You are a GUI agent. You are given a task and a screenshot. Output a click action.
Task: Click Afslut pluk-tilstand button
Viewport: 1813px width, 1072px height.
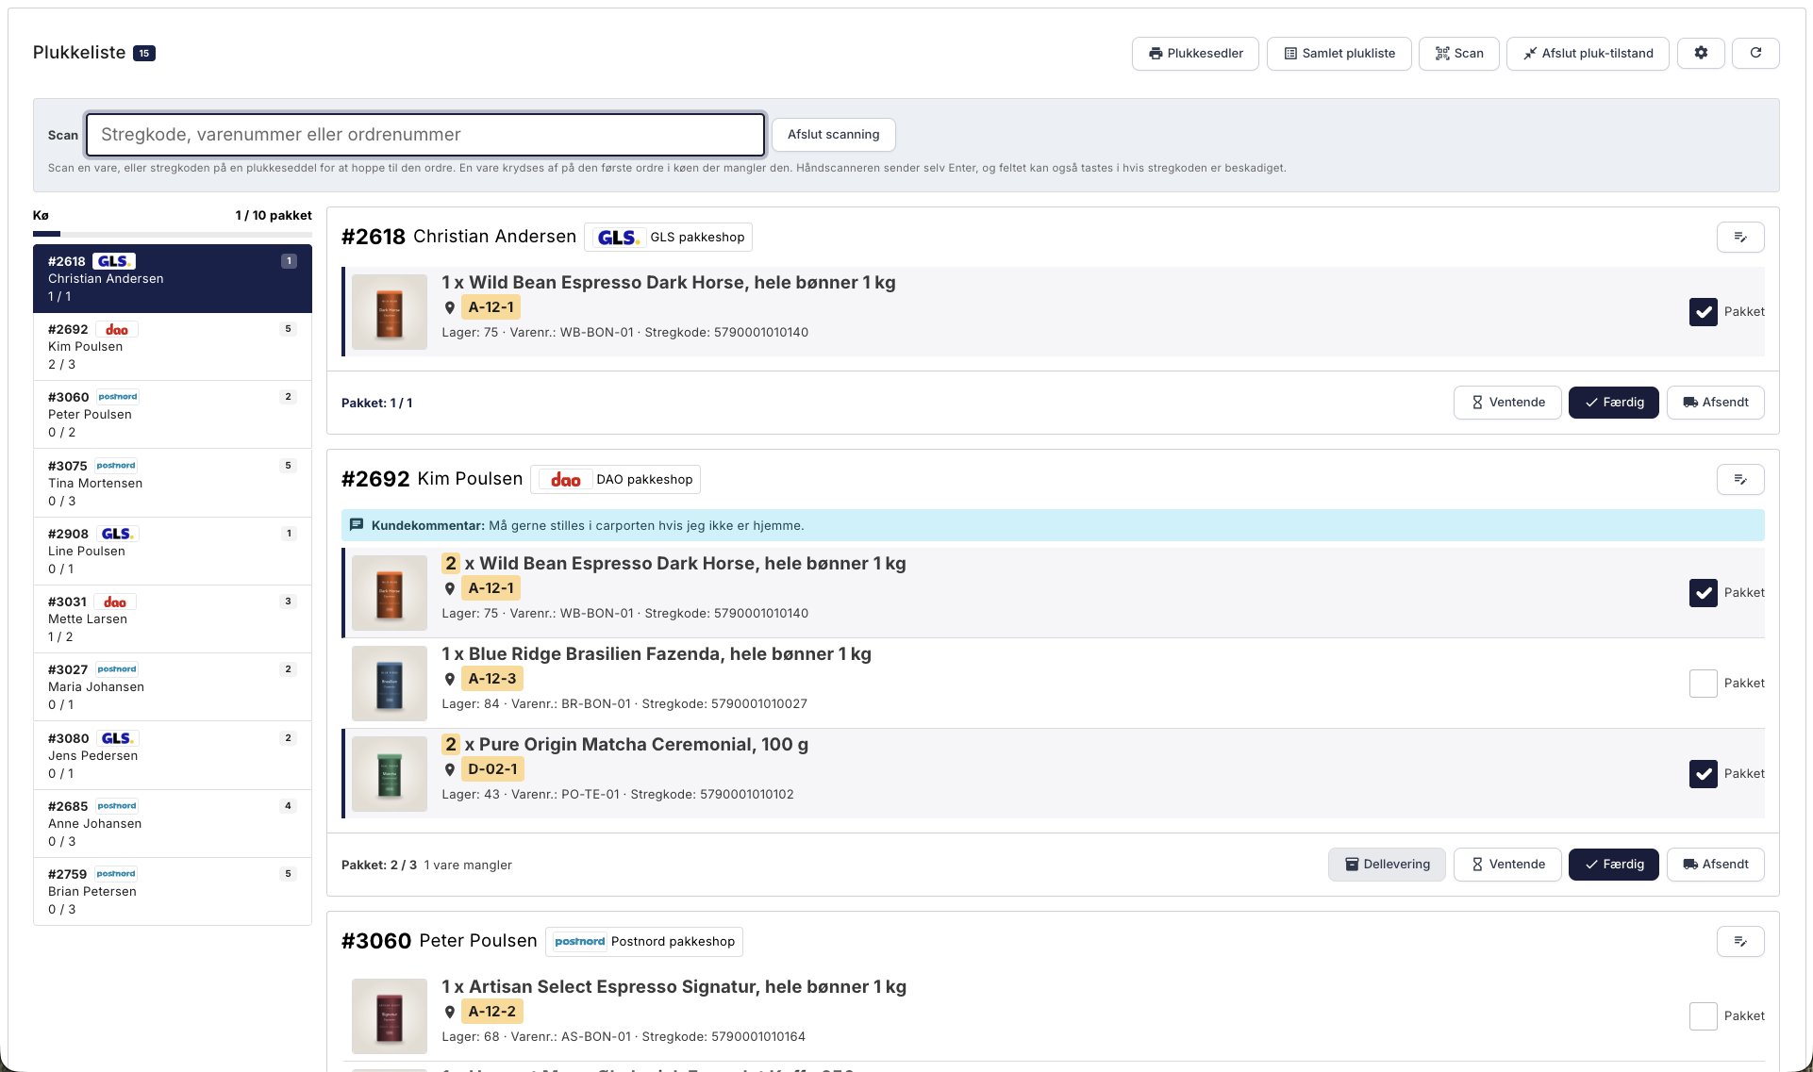[1588, 53]
